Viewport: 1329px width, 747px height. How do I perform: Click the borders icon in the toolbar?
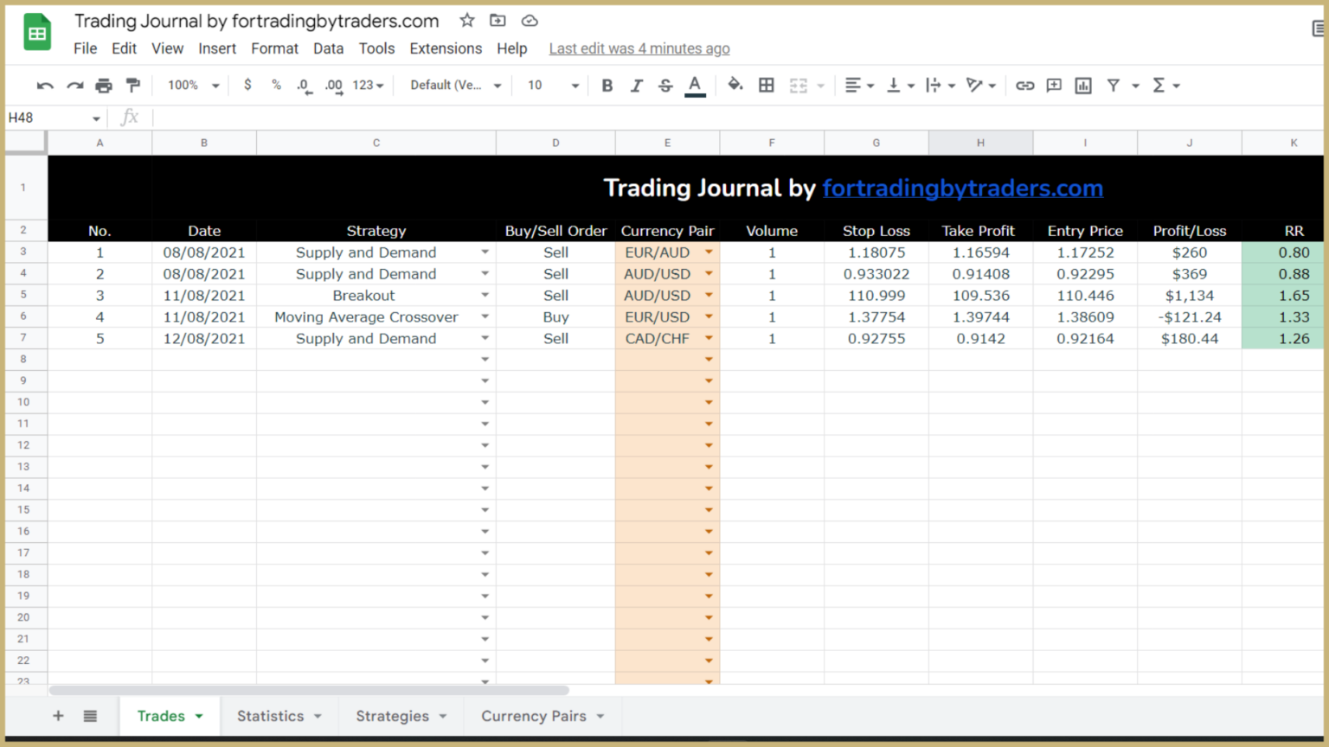point(767,85)
